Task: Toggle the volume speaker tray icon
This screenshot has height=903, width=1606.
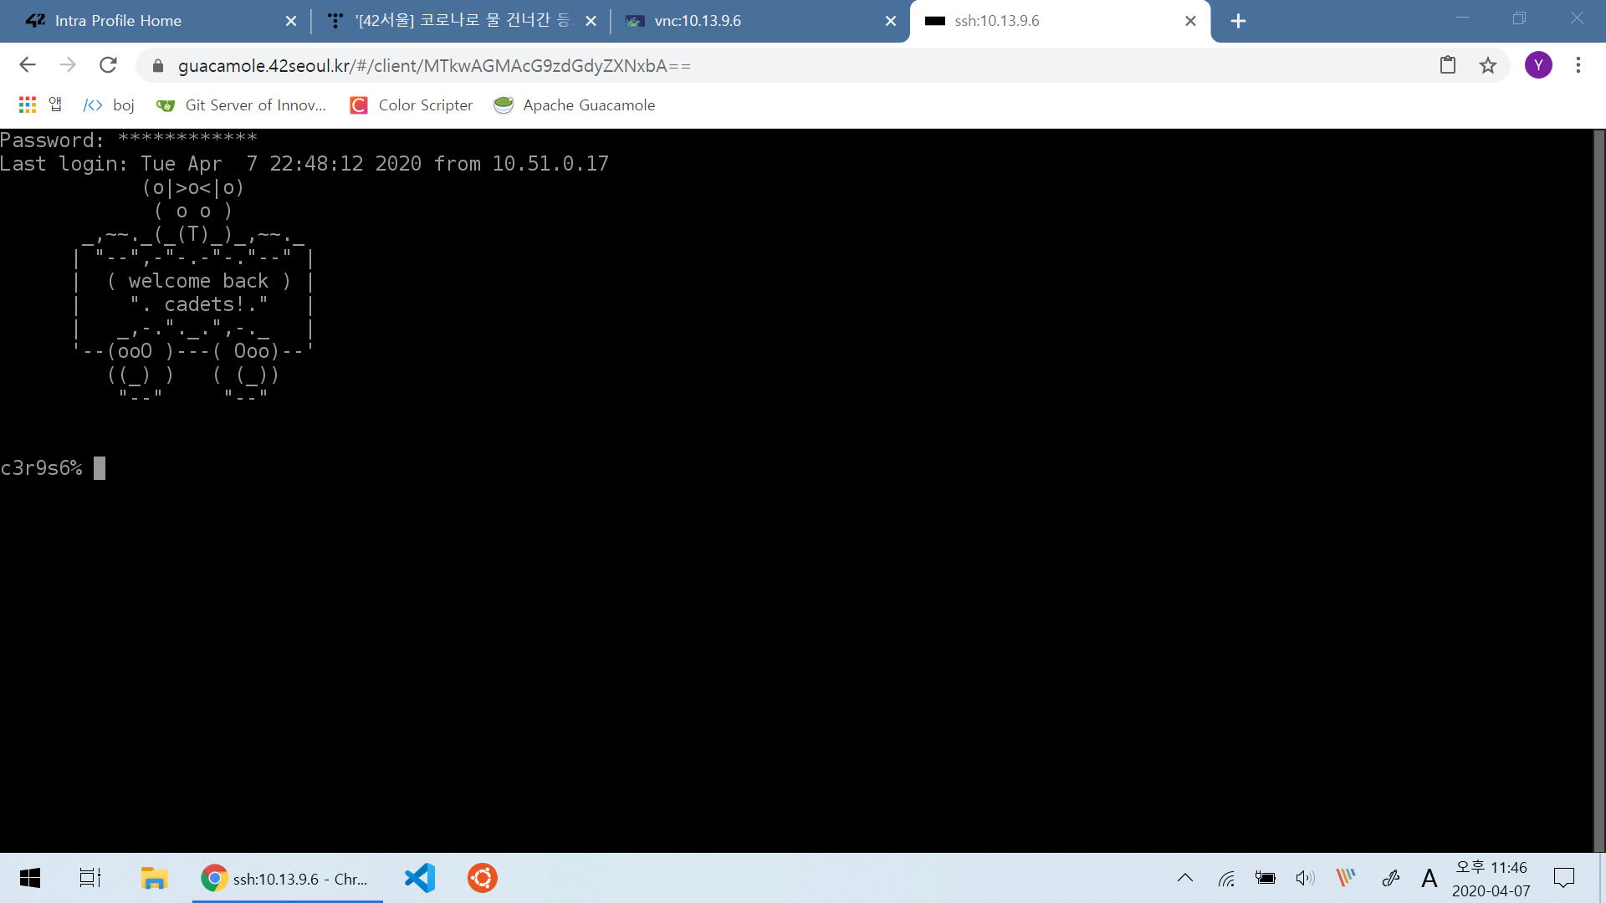Action: [x=1304, y=878]
